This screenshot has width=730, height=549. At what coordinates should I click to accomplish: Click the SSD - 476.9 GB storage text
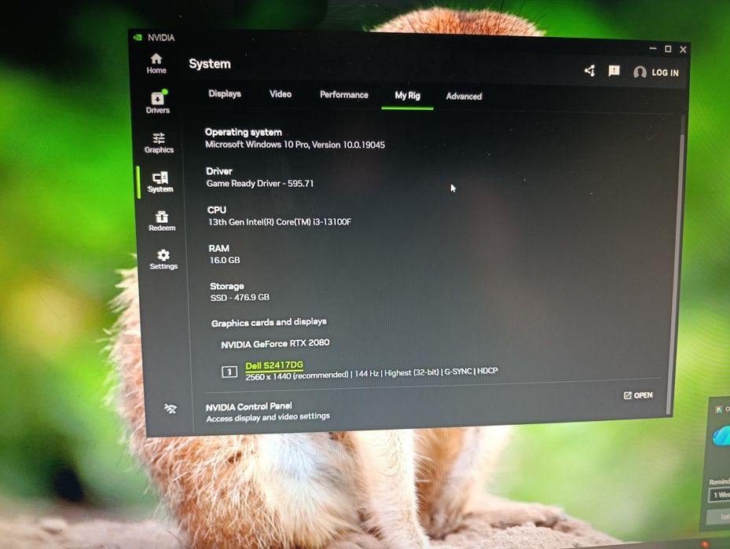coord(240,298)
